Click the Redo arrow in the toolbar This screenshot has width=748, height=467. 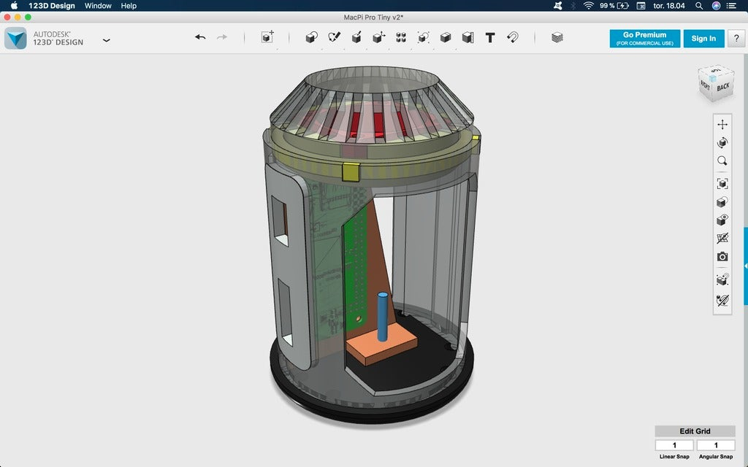coord(222,37)
